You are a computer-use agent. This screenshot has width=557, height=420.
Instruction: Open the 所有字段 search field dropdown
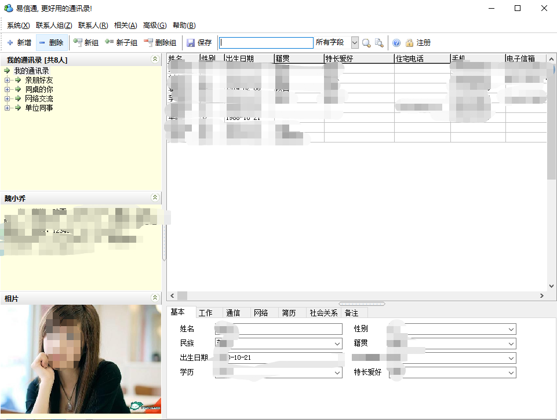[355, 43]
